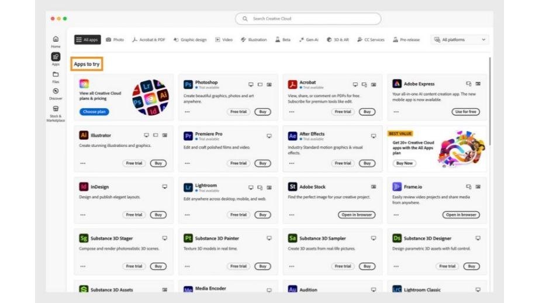Buy Premiere Pro

tap(262, 163)
